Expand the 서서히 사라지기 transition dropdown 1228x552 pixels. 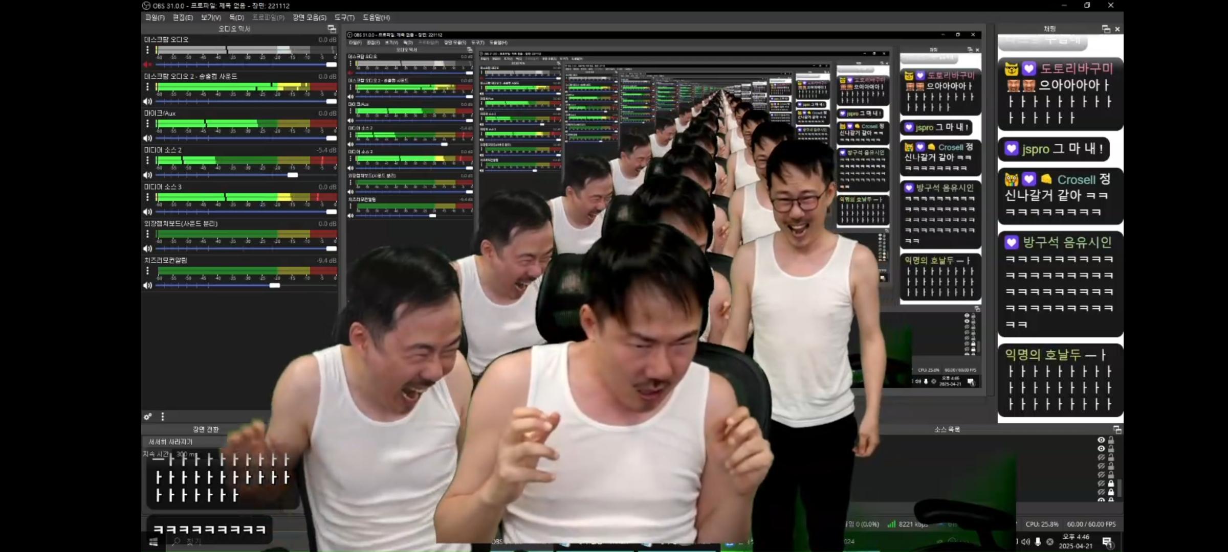[184, 442]
